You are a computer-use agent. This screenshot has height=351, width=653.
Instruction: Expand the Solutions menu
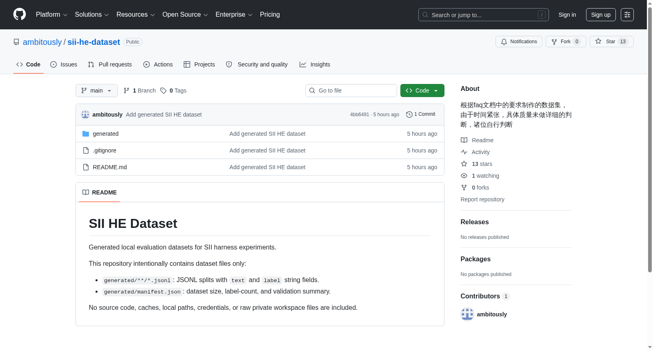click(92, 15)
